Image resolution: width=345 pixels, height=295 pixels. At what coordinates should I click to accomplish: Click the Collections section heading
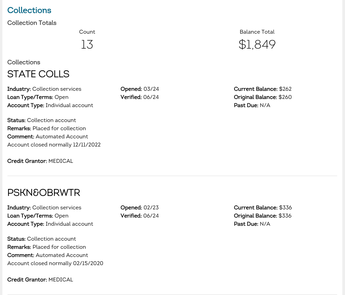click(x=29, y=10)
